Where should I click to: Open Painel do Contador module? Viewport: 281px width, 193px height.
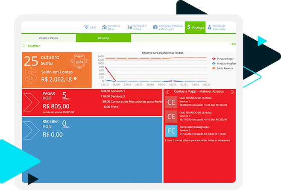tap(210, 27)
